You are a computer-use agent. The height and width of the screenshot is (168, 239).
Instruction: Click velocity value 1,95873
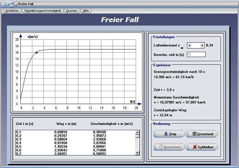point(100,136)
